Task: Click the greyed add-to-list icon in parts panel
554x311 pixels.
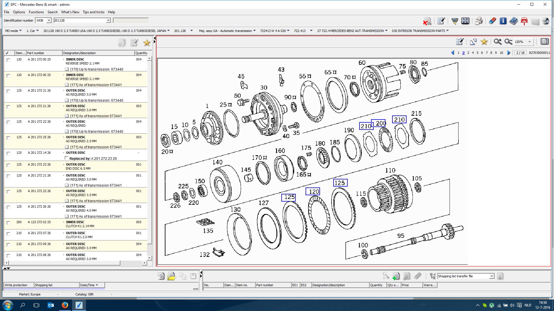Action: click(x=122, y=43)
